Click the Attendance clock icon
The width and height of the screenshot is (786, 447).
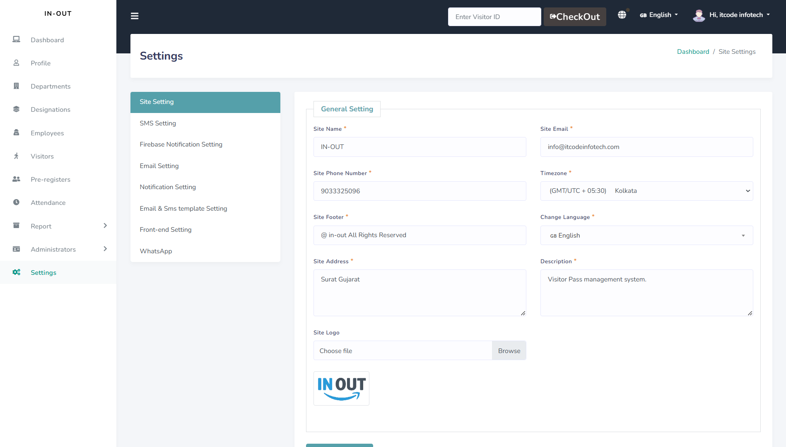coord(16,202)
